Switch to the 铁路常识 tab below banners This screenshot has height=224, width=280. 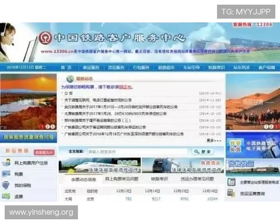159,179
